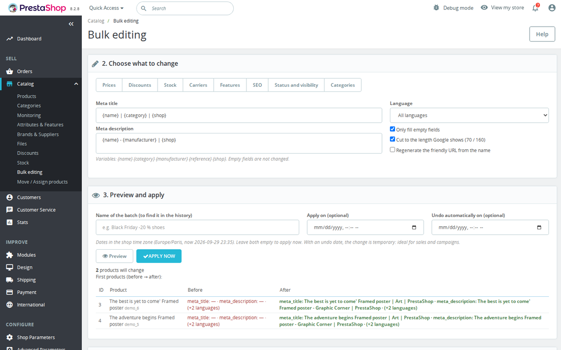Viewport: 561px width, 350px height.
Task: Focus the Meta description textarea
Action: coord(239,143)
